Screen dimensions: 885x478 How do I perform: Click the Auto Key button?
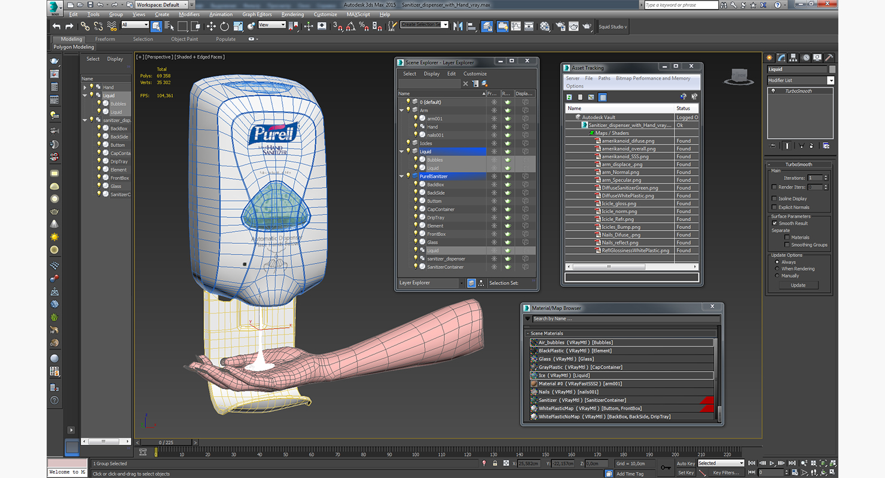coord(686,463)
